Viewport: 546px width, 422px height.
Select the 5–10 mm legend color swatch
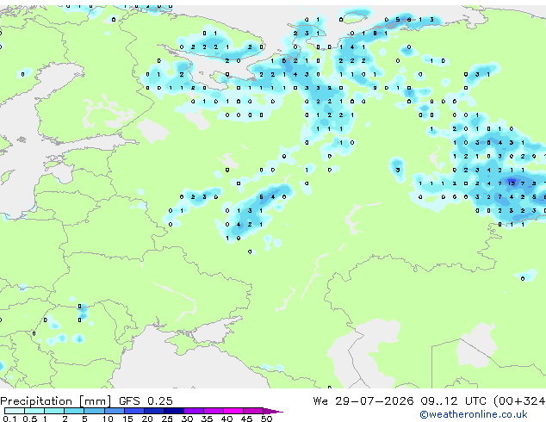[94, 411]
